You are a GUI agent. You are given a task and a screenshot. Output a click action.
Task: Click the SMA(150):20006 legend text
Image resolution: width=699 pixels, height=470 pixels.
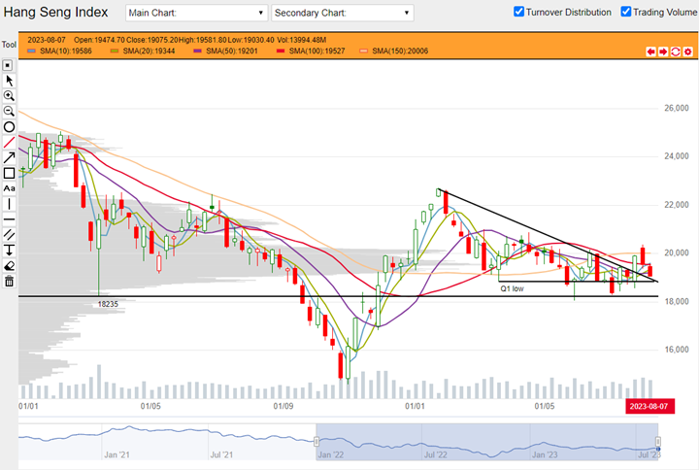[x=400, y=50]
